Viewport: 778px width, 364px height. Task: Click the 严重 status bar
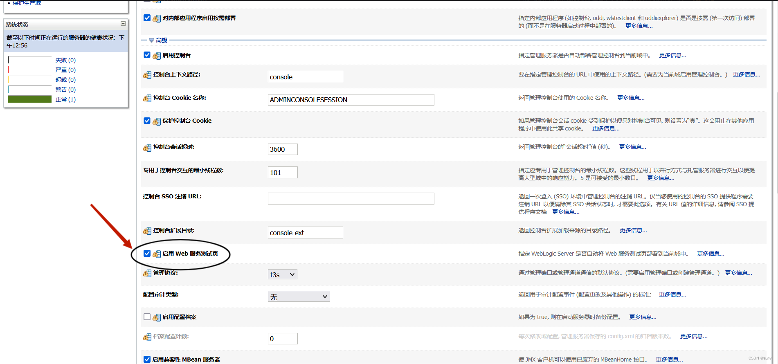tap(30, 70)
